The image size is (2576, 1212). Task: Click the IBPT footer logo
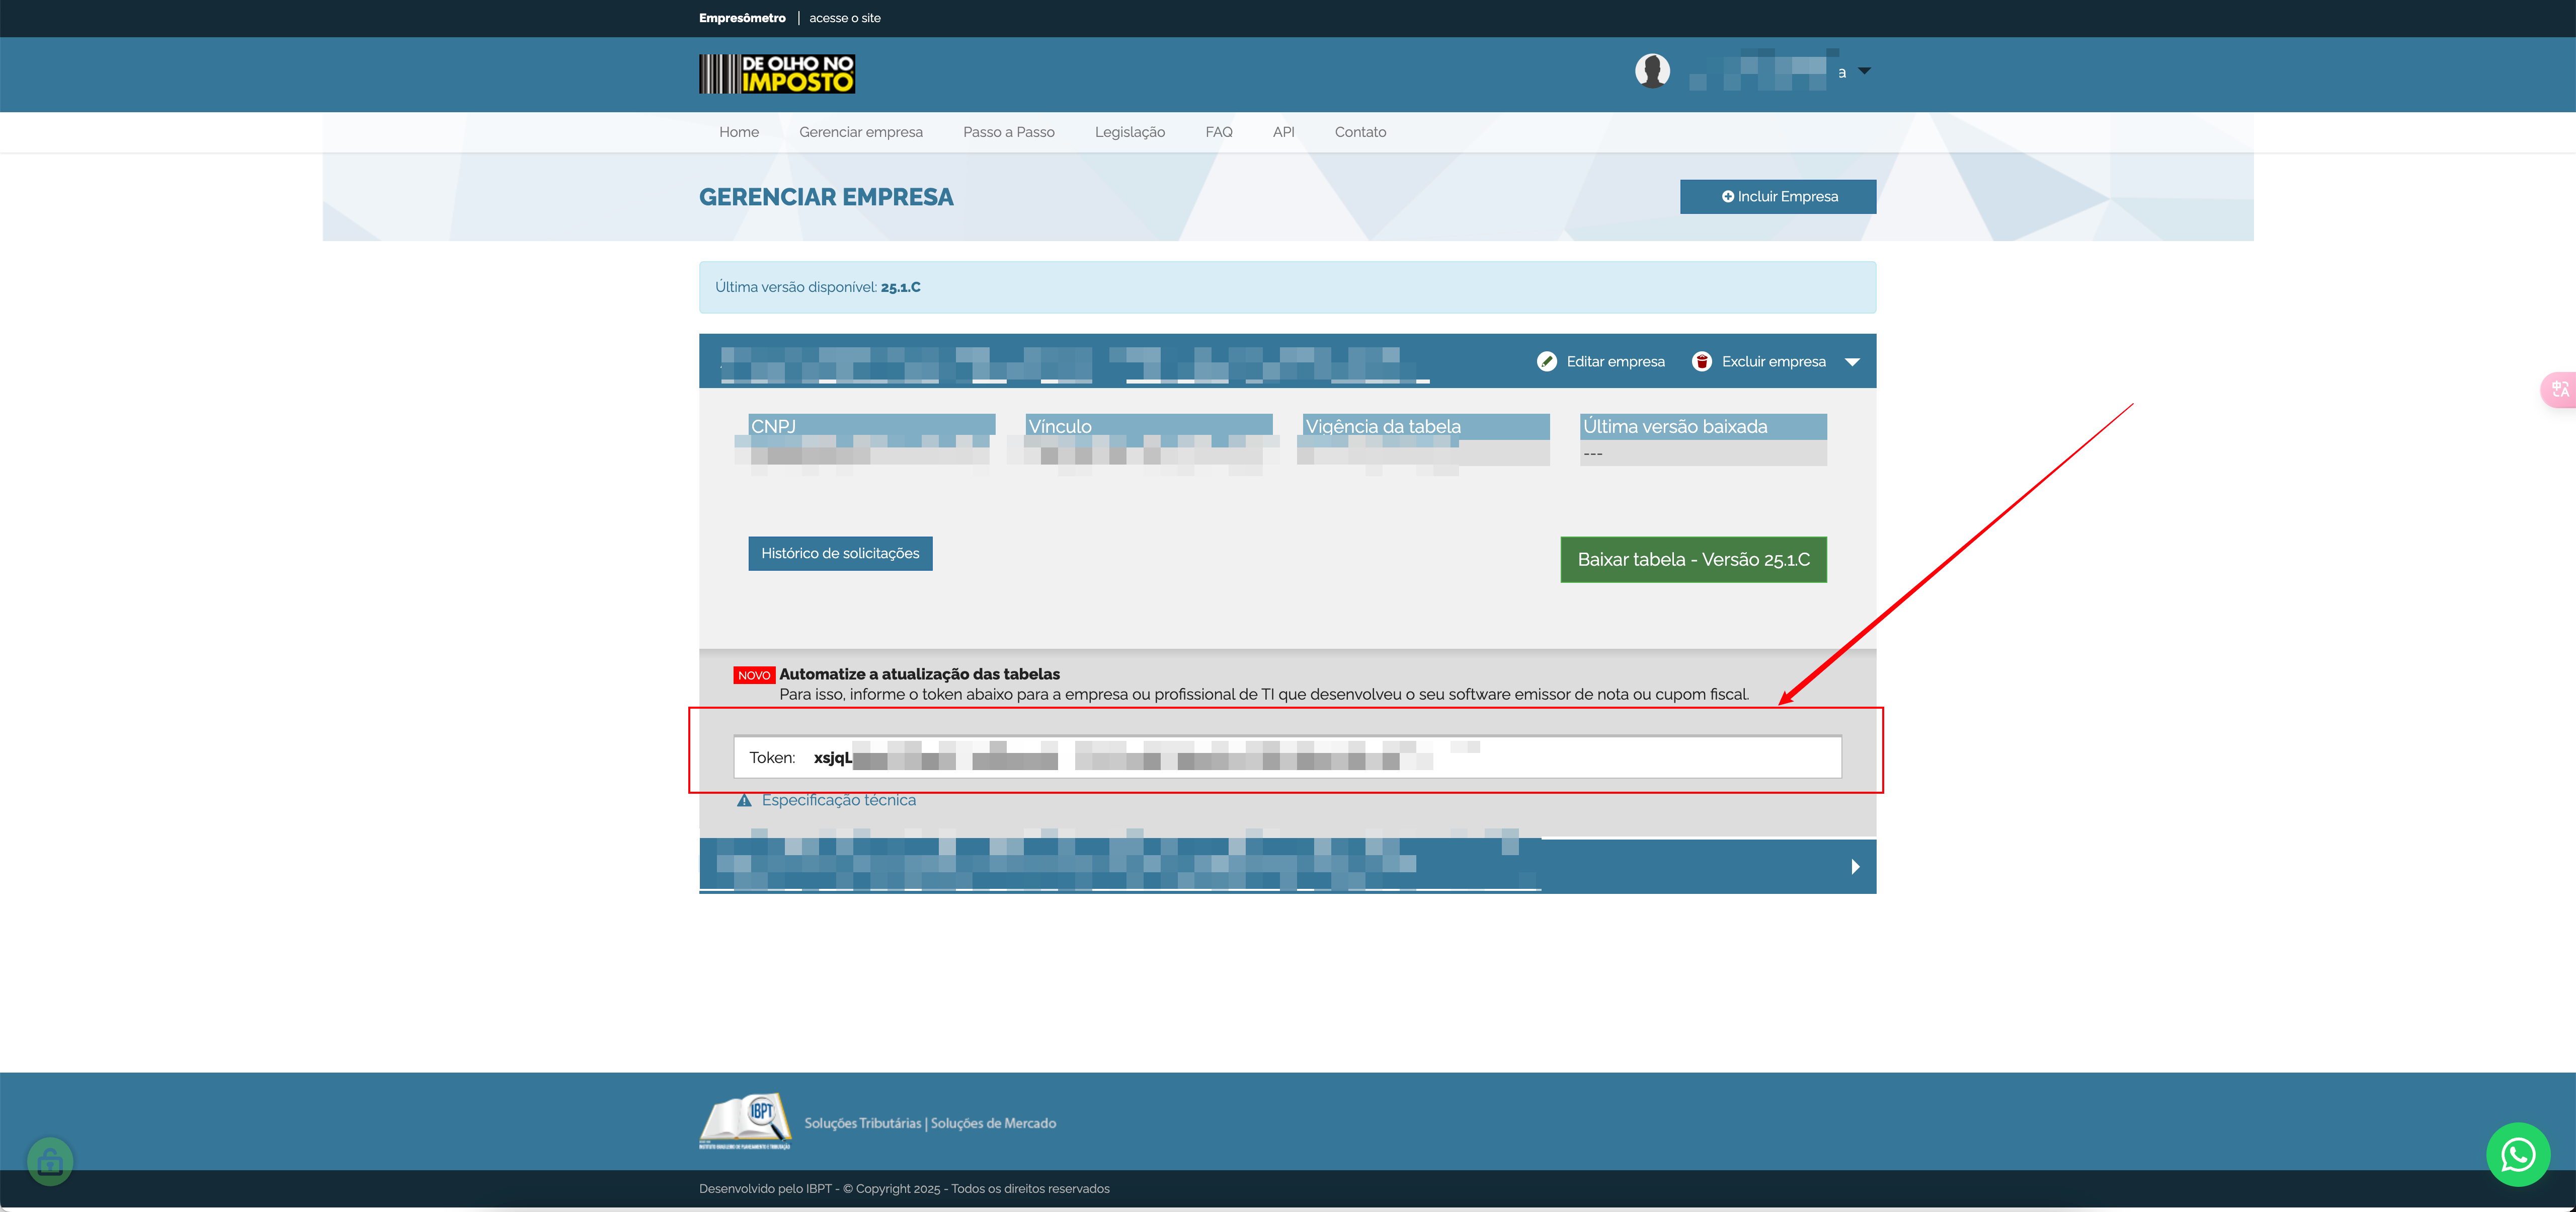click(x=745, y=1120)
